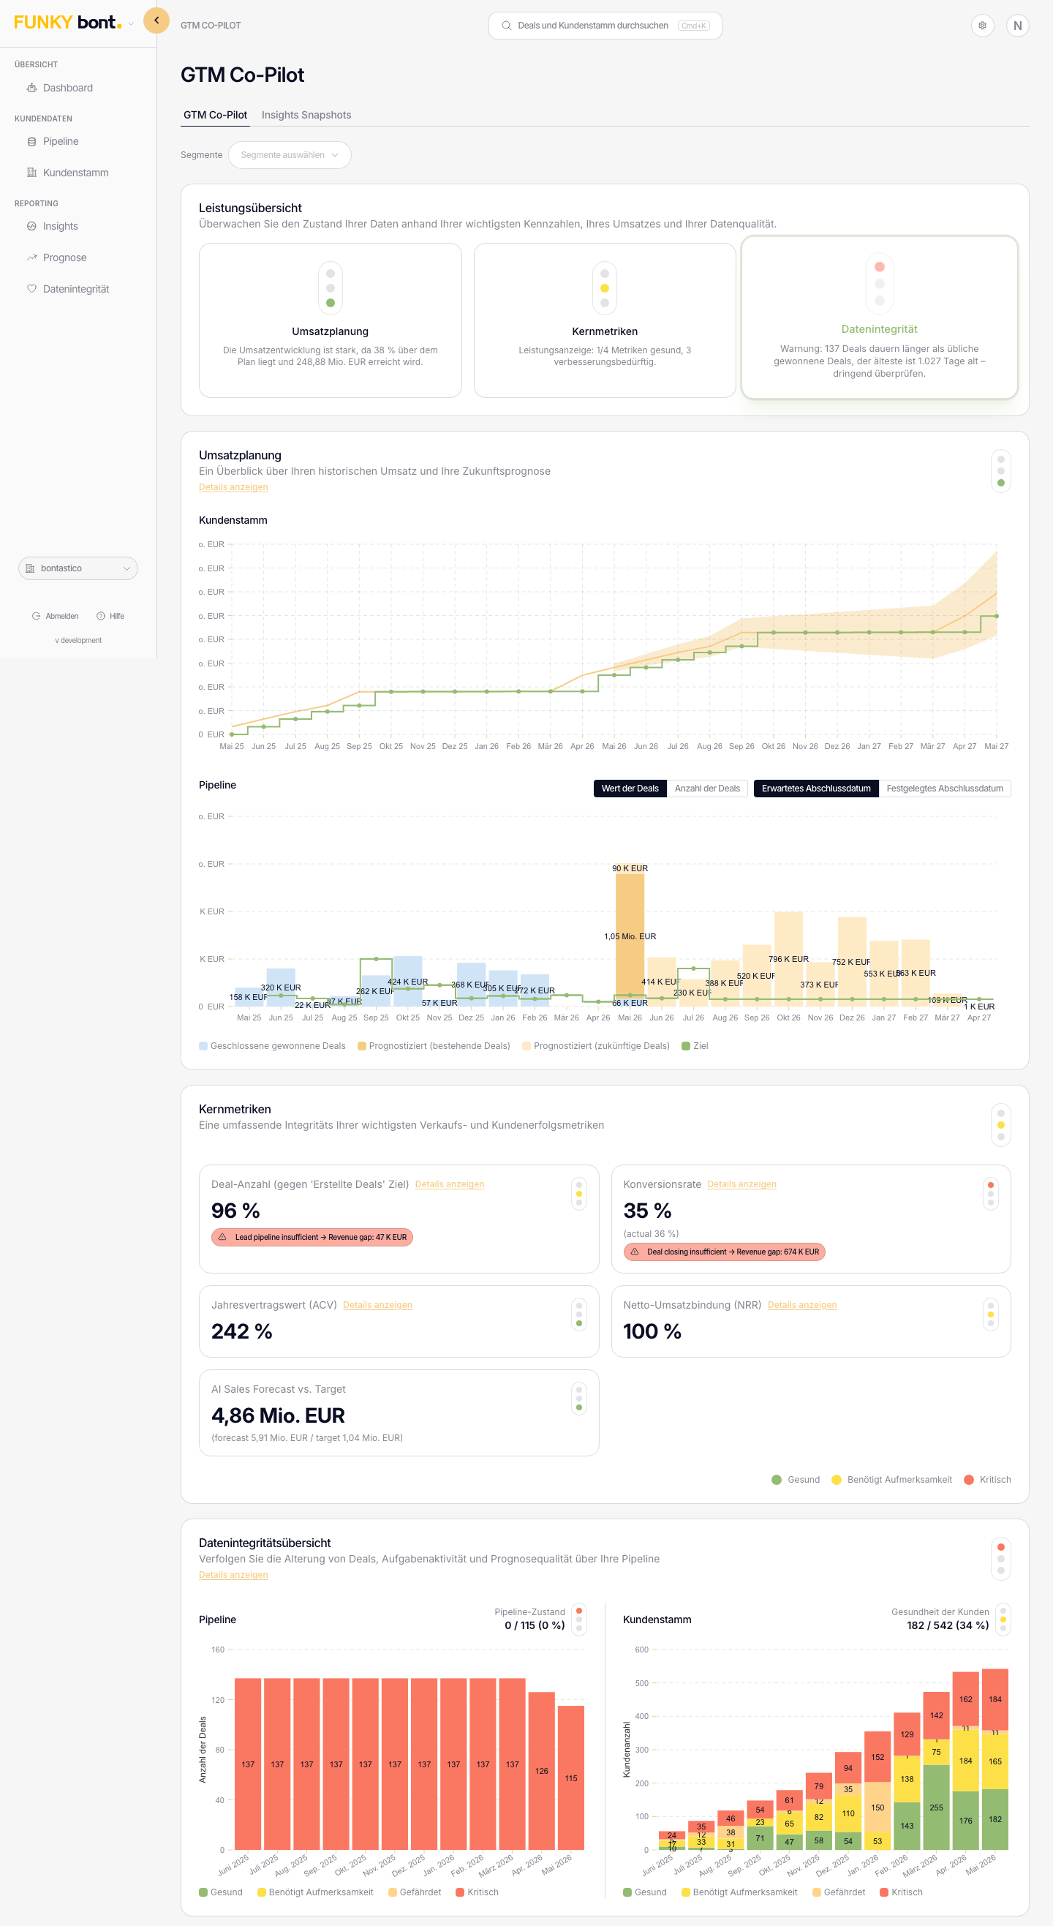Click status light on Jahresvertragswert card
Viewport: 1053px width, 1926px height.
[x=578, y=1314]
